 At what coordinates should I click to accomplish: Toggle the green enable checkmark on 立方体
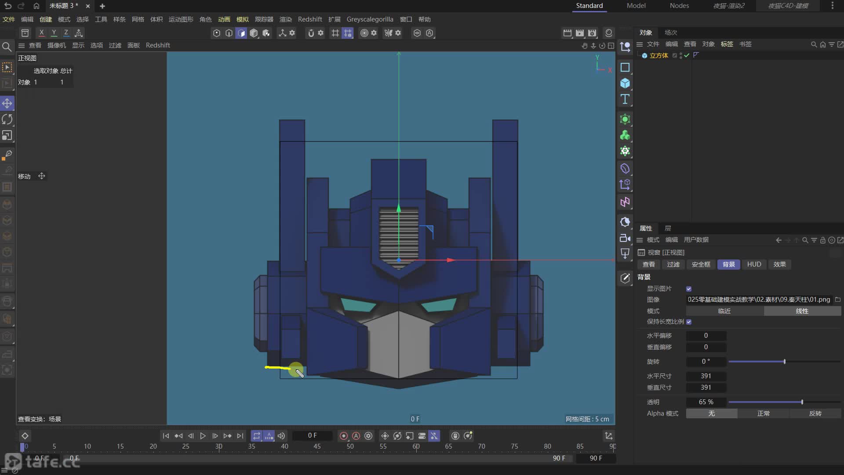[x=687, y=55]
